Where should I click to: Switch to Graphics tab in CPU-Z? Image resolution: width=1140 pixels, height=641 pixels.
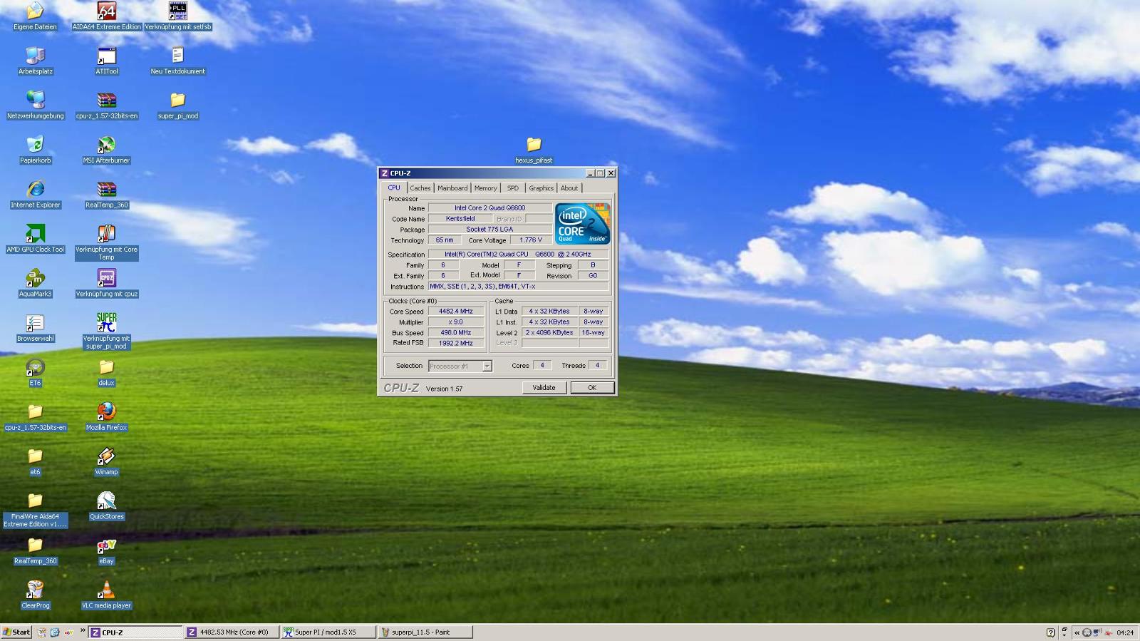(541, 188)
